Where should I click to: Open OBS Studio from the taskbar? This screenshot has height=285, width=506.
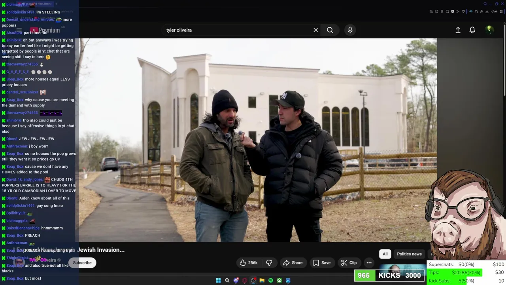pos(253,280)
